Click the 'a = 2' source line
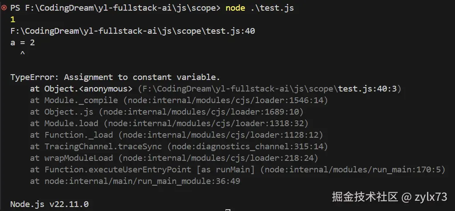 click(22, 43)
